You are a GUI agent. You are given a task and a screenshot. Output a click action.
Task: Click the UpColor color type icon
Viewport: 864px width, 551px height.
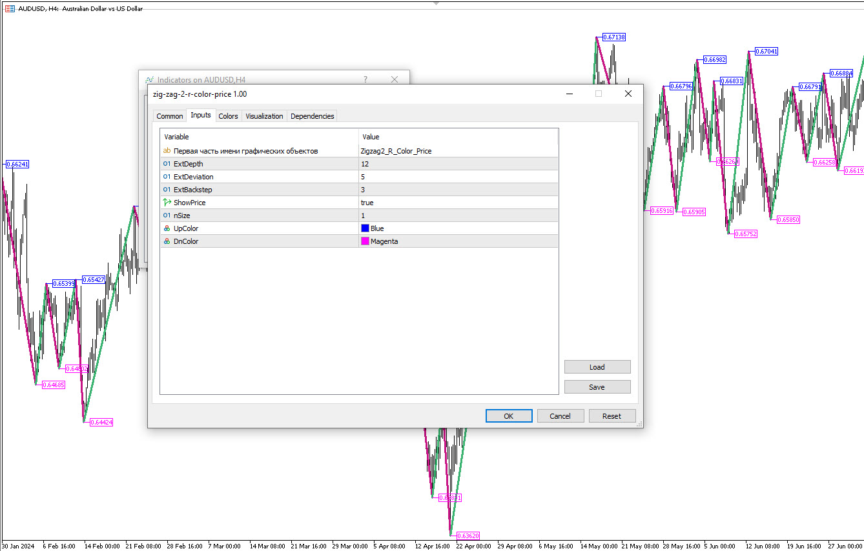(167, 228)
